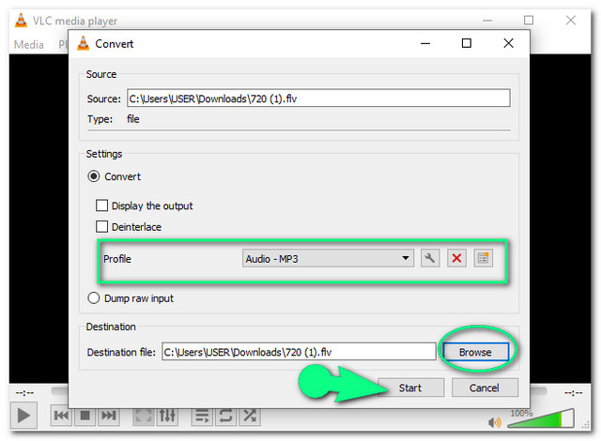
Task: Show the playlist icon
Action: point(202,416)
